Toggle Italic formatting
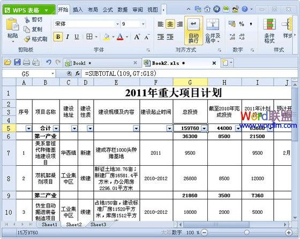Image resolution: width=300 pixels, height=239 pixels. (x=67, y=37)
